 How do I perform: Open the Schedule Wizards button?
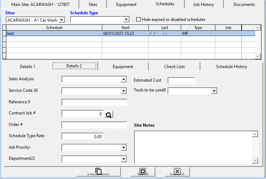(x=98, y=172)
